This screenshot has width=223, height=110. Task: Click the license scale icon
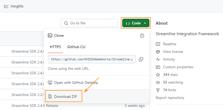pos(158,52)
